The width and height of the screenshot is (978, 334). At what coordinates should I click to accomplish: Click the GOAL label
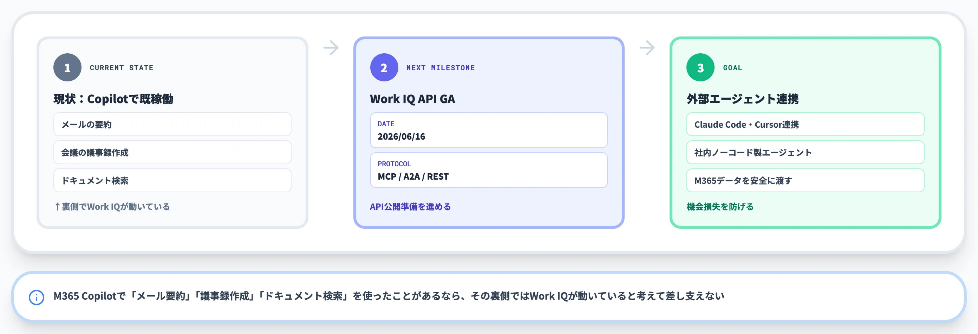tap(732, 68)
